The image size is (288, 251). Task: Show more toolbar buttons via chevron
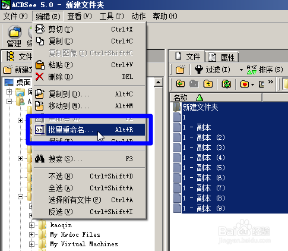[271, 81]
